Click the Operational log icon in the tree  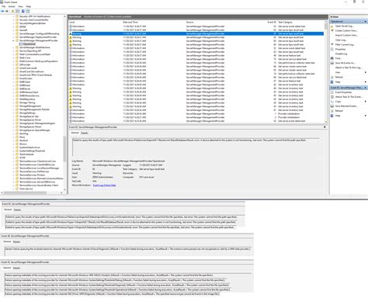coord(21,44)
